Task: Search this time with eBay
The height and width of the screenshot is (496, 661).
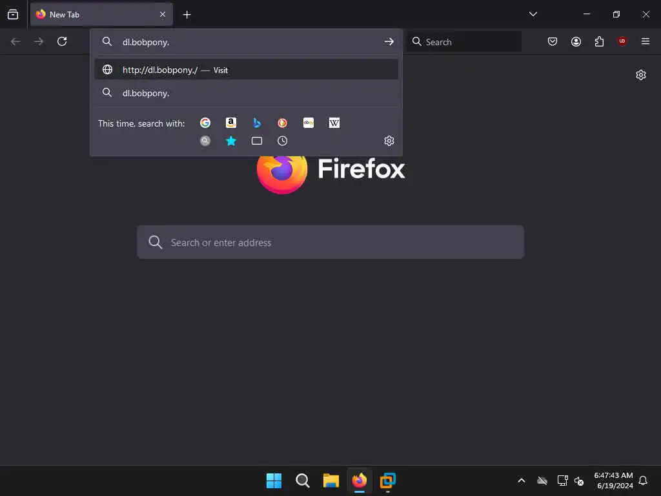Action: (x=308, y=123)
